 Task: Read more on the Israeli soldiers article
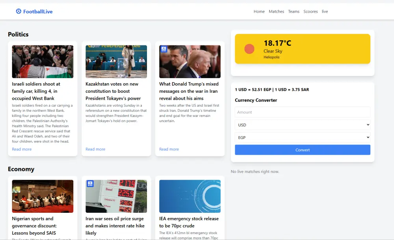point(22,149)
